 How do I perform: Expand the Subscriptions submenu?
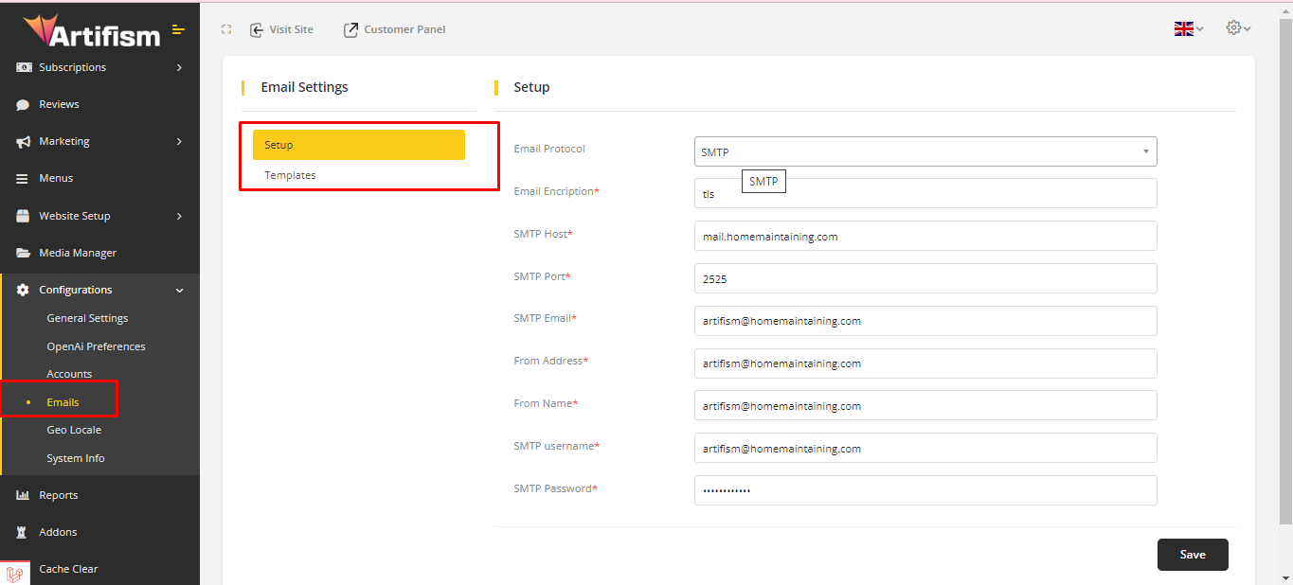click(99, 67)
